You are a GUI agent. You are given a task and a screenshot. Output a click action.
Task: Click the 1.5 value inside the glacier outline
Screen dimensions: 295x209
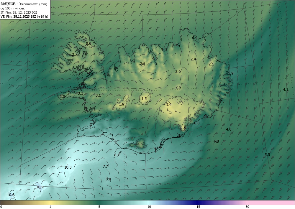(x=144, y=98)
